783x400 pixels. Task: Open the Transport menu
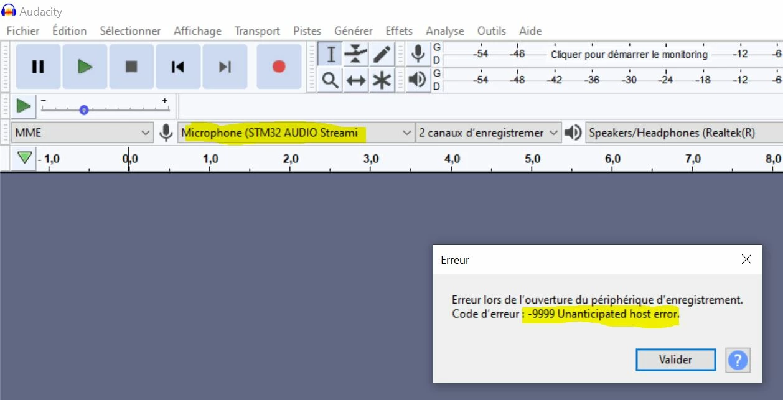(x=257, y=30)
